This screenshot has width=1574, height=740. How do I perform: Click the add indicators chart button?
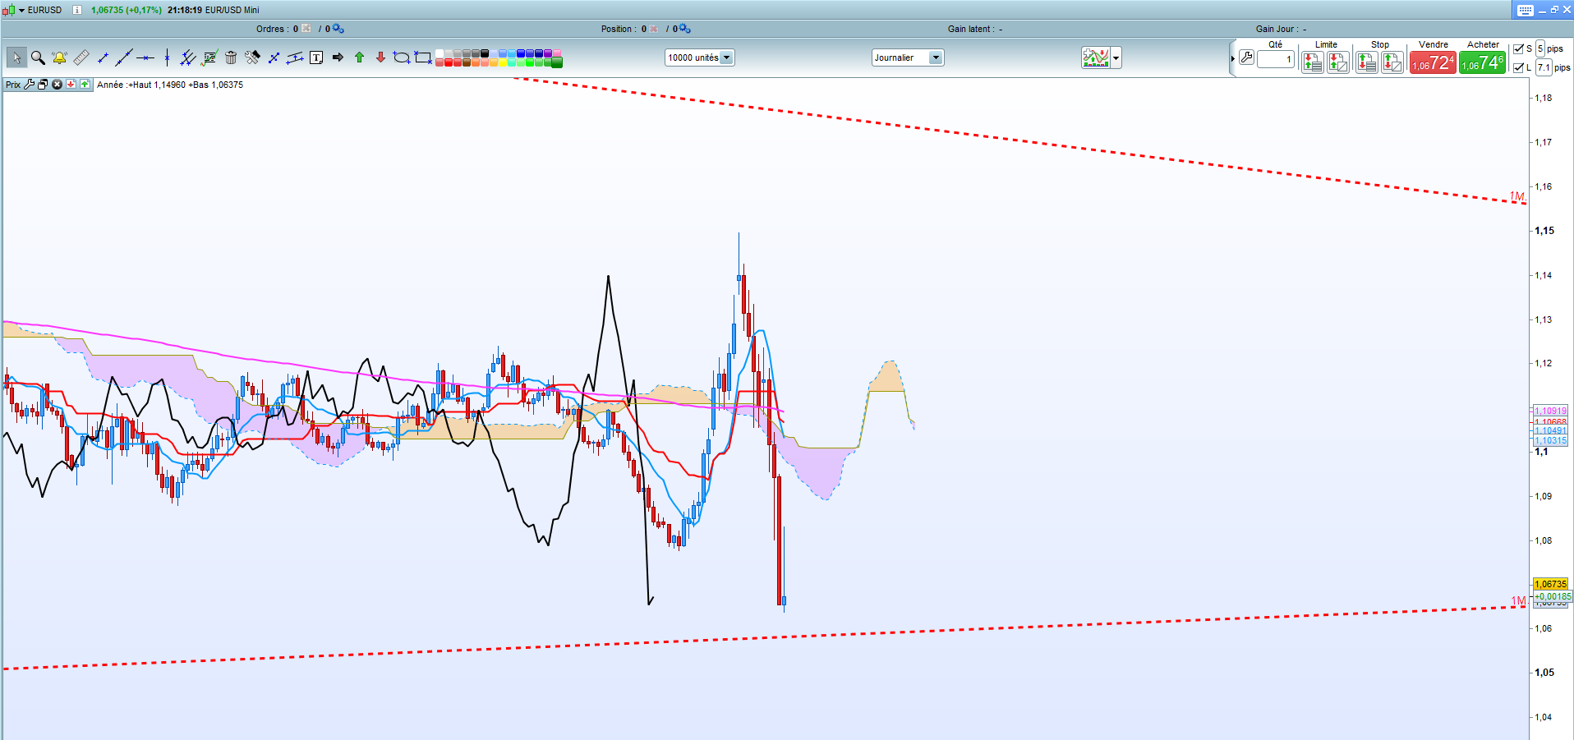1096,57
